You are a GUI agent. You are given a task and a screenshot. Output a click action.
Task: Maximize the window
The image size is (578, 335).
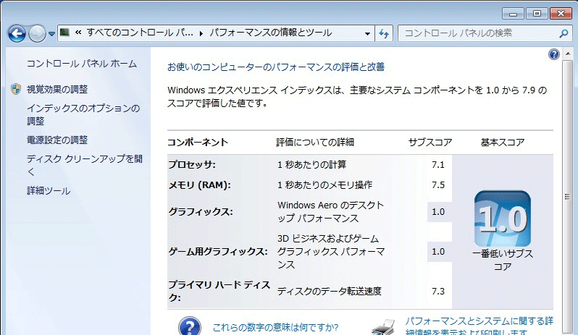coord(537,14)
